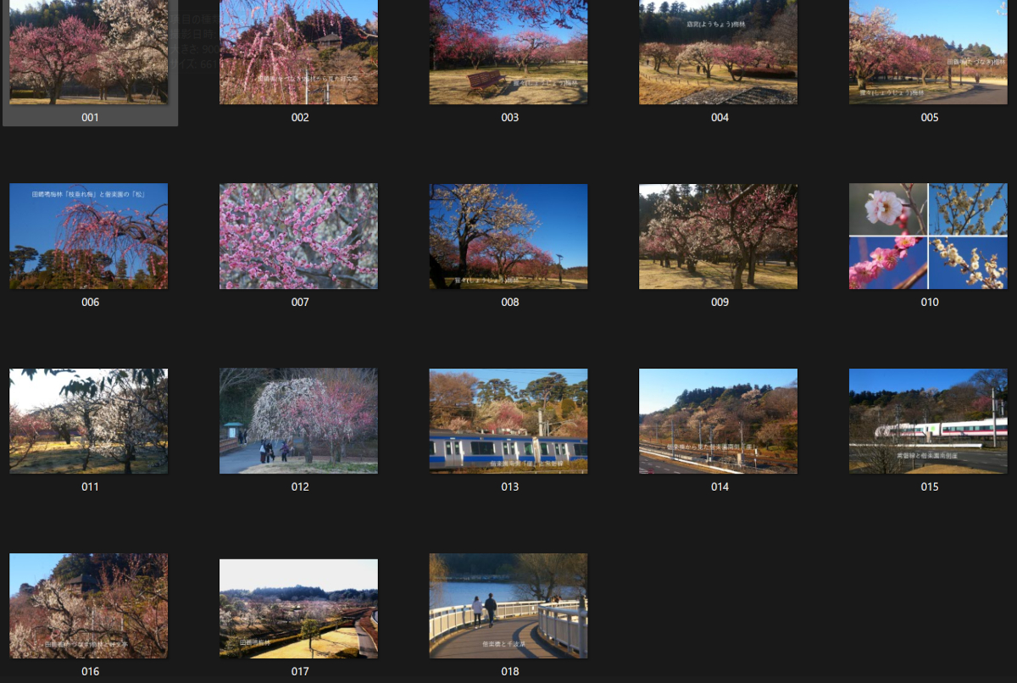
Task: Select the photo of two people on the bridge
Action: coord(508,606)
